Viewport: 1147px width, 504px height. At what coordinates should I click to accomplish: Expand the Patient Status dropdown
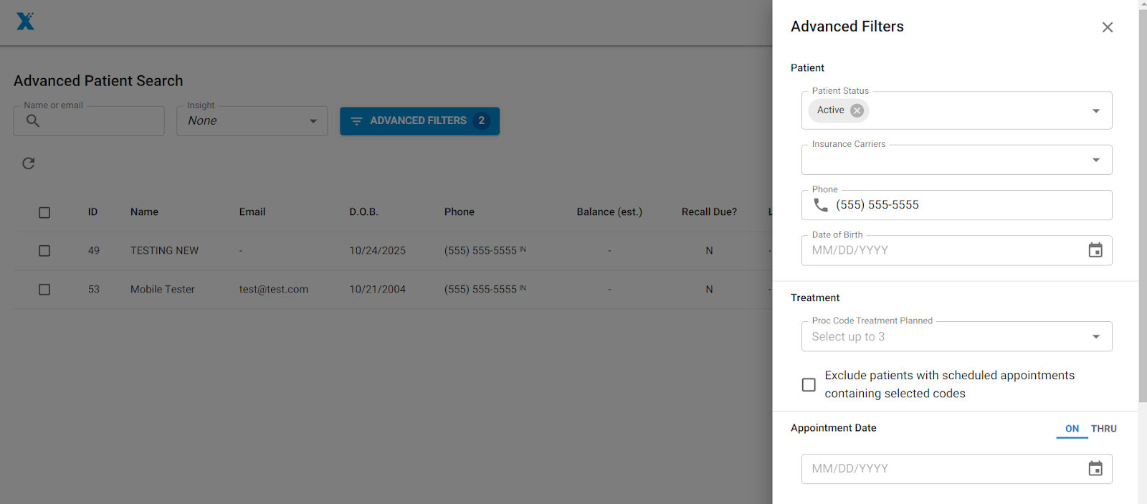[1095, 110]
